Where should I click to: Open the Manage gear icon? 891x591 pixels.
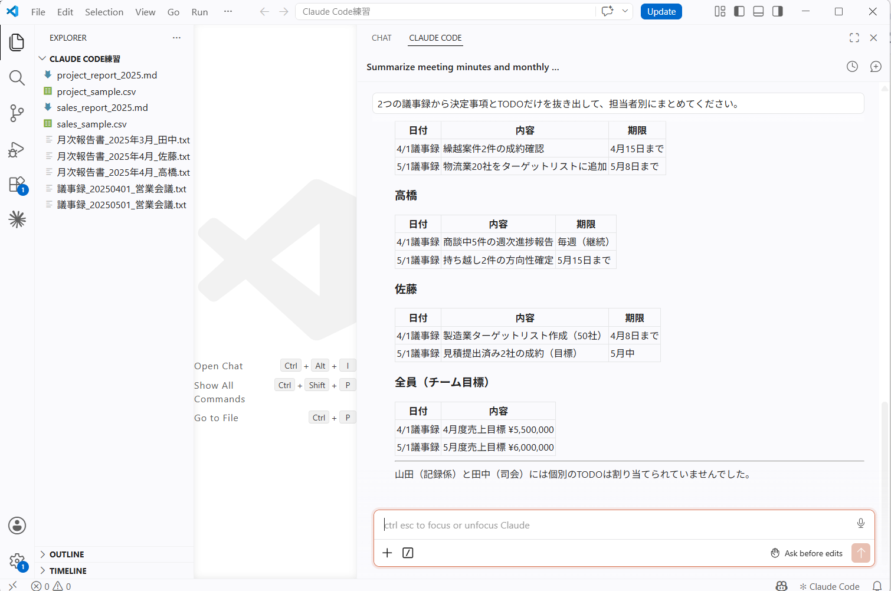click(x=17, y=561)
